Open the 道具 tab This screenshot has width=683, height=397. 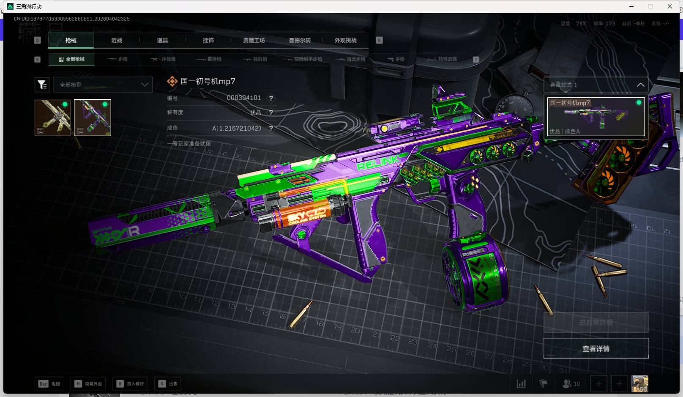tap(162, 40)
